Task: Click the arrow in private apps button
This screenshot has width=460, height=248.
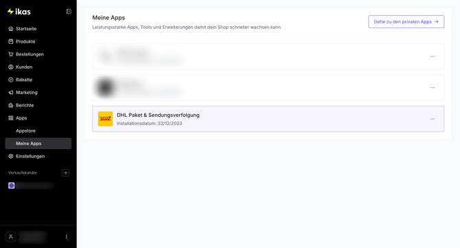Action: tap(436, 22)
